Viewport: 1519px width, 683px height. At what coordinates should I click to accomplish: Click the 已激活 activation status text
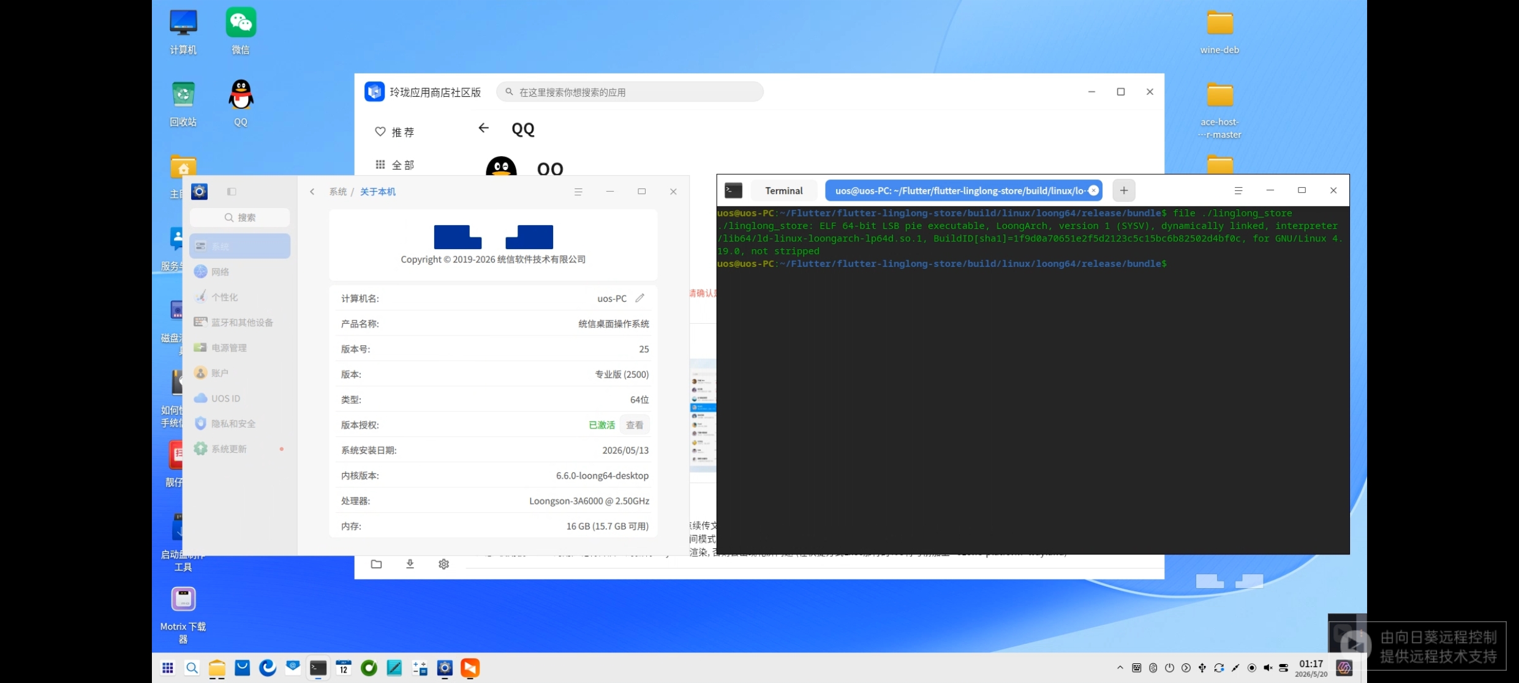click(602, 425)
